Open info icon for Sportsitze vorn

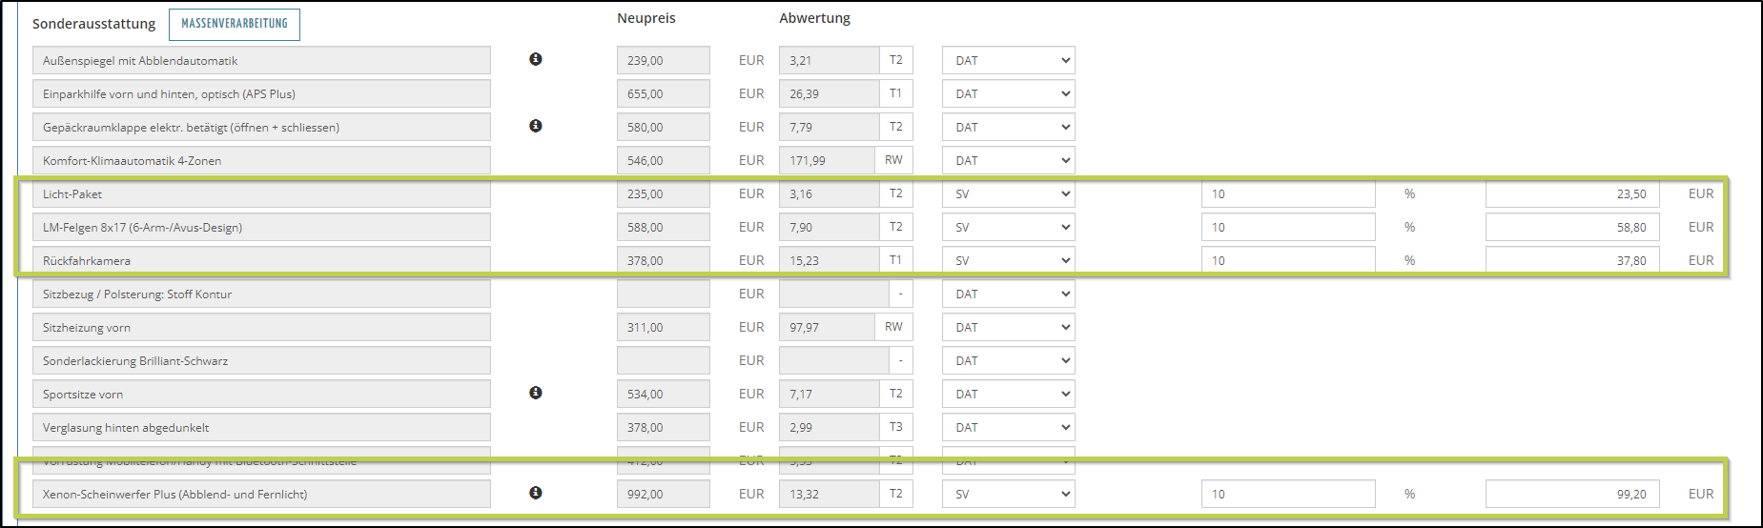pyautogui.click(x=536, y=393)
